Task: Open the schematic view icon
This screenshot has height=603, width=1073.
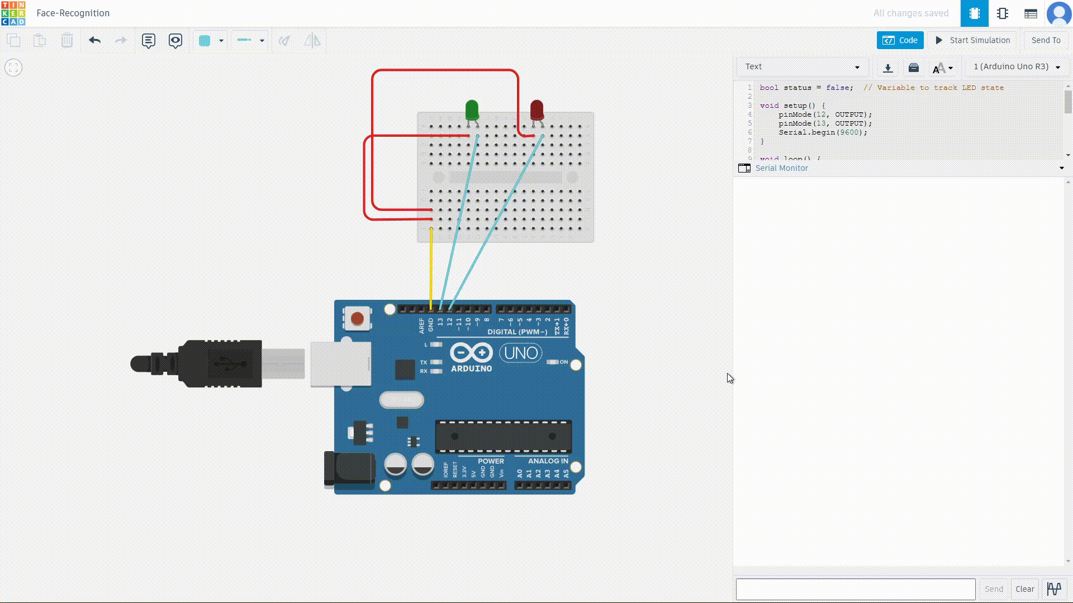Action: [1003, 13]
